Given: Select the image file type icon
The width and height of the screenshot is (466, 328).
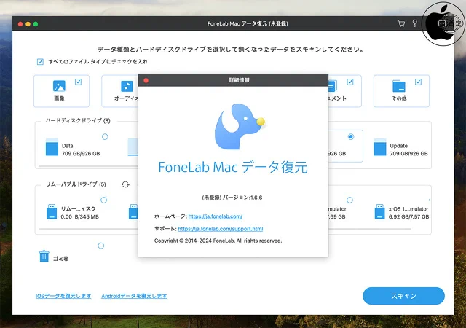Looking at the screenshot, I should pos(59,86).
